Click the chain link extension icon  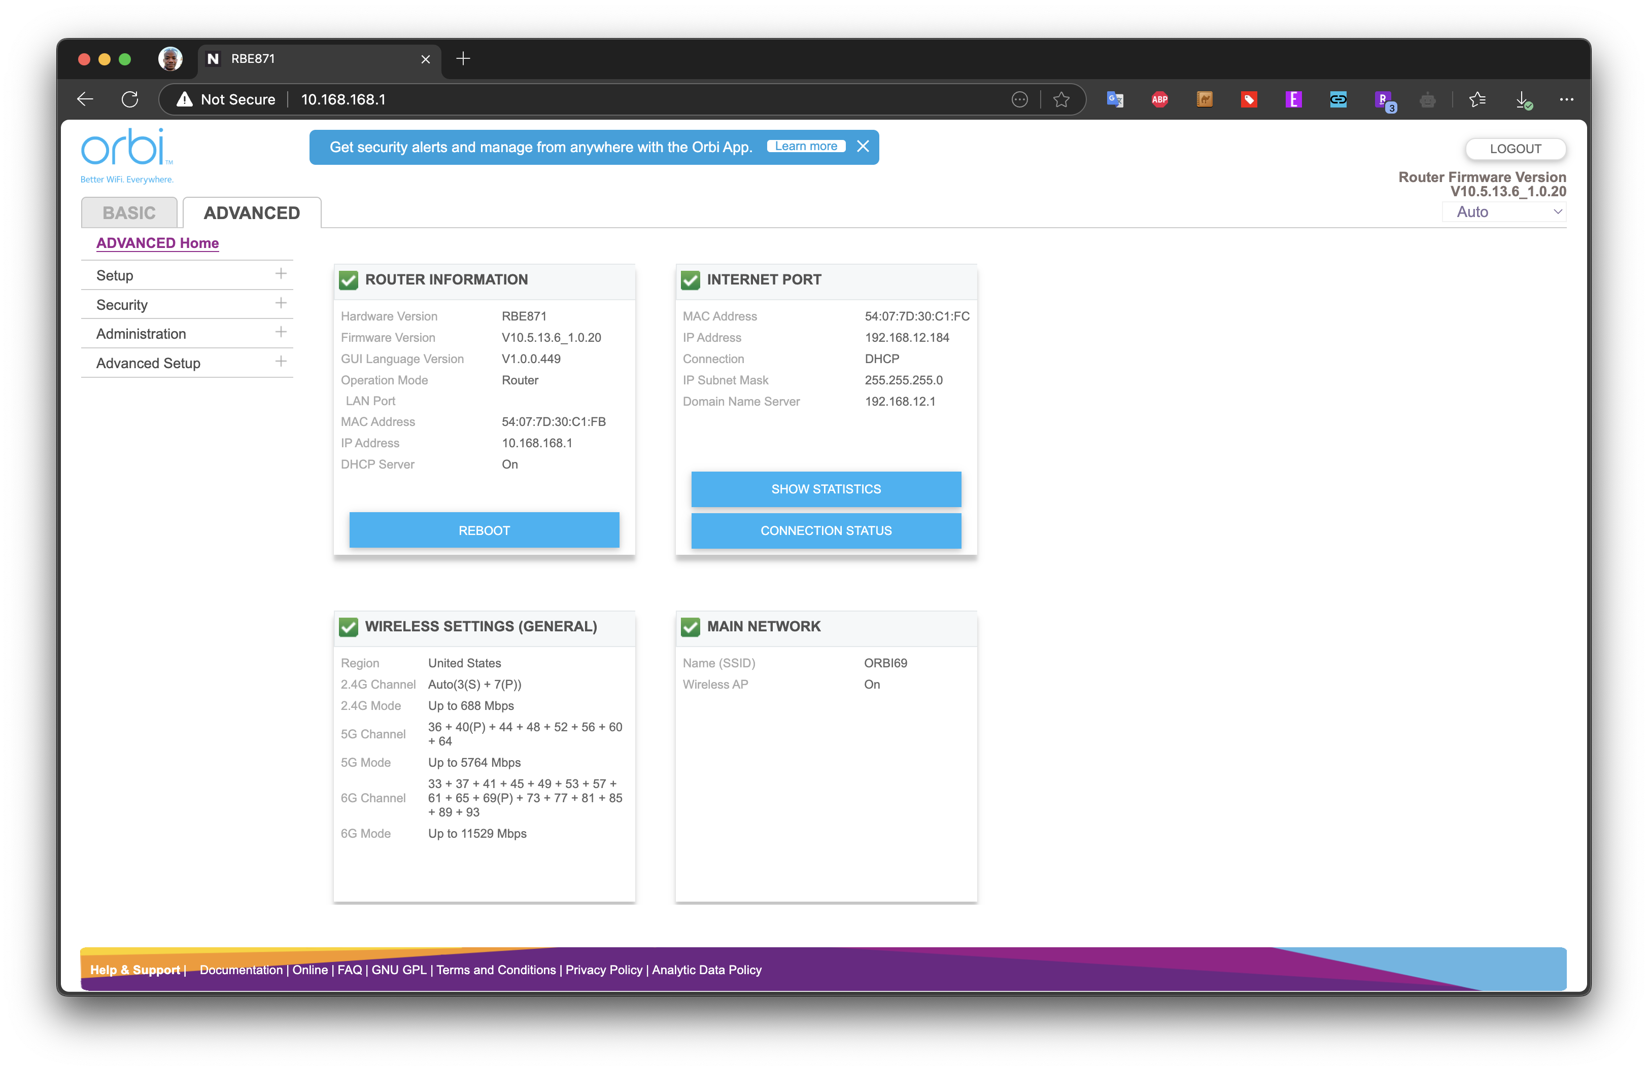(x=1338, y=99)
